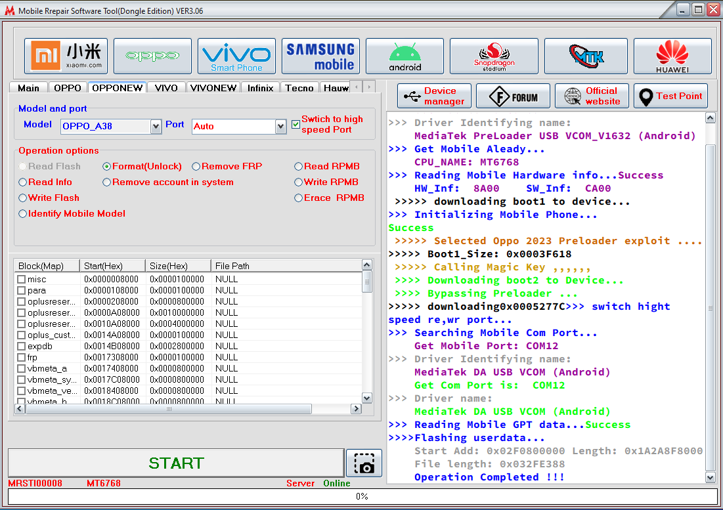Click the app logo in title bar
Viewport: 723px width, 510px height.
[x=9, y=11]
